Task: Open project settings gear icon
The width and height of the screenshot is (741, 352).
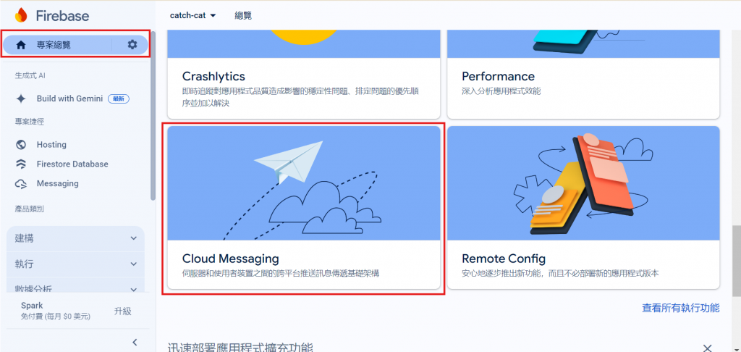Action: (132, 44)
